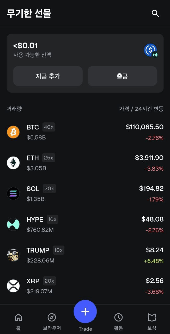Tap the blue plus Trade button

(85, 311)
